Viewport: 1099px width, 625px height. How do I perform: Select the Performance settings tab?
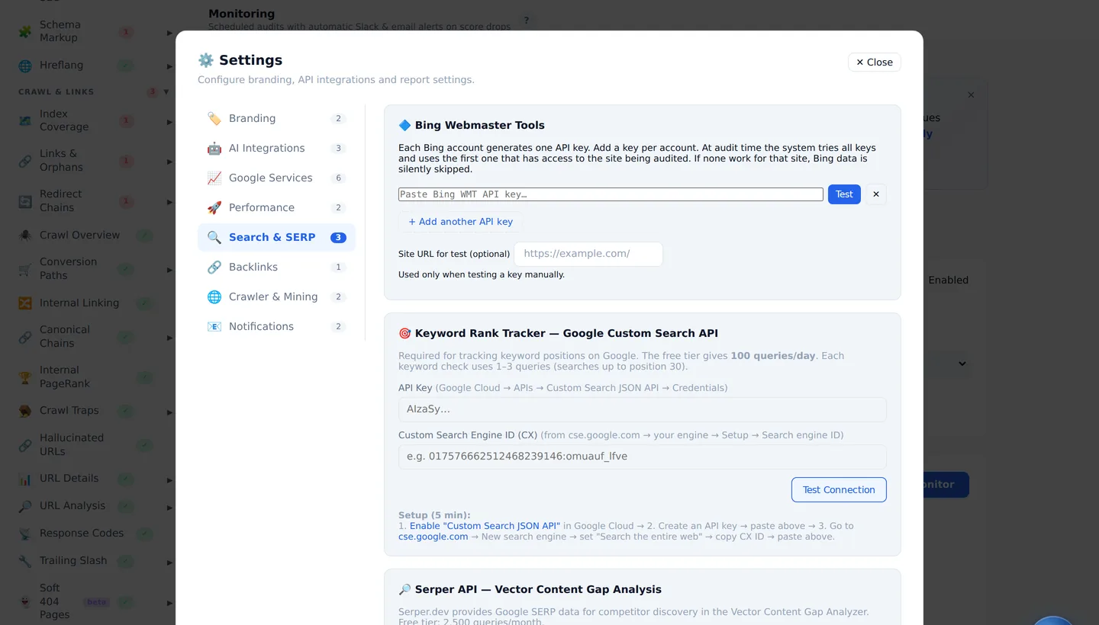click(276, 207)
